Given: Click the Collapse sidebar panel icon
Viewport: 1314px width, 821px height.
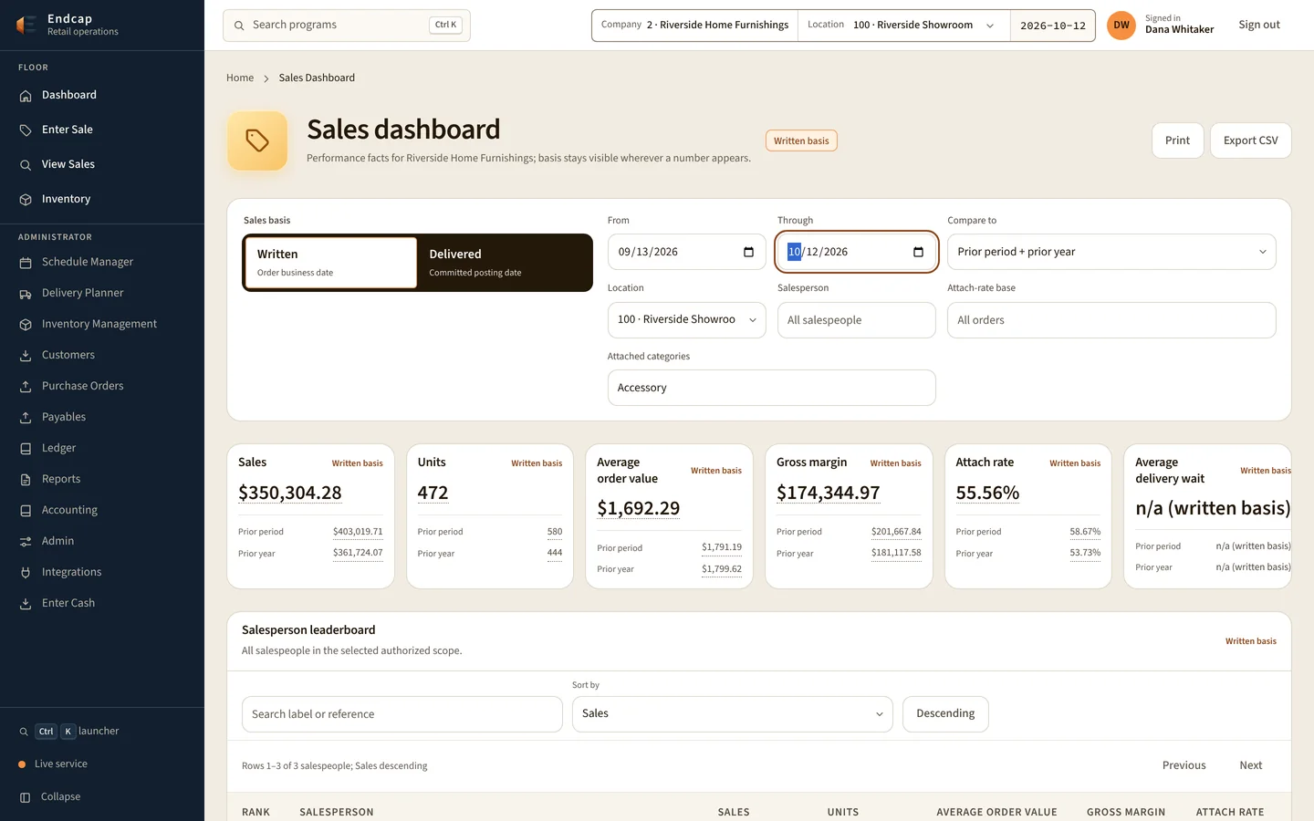Looking at the screenshot, I should pyautogui.click(x=26, y=797).
